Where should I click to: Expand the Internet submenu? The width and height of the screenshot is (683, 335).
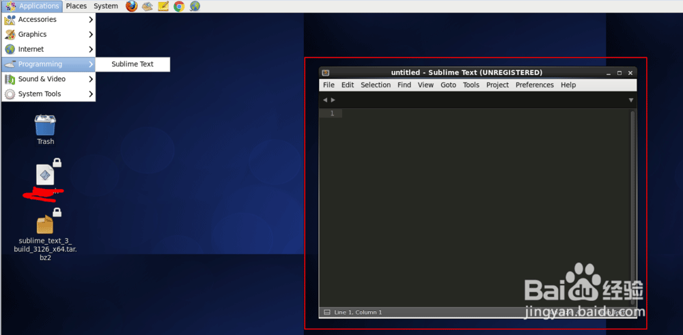tap(48, 49)
